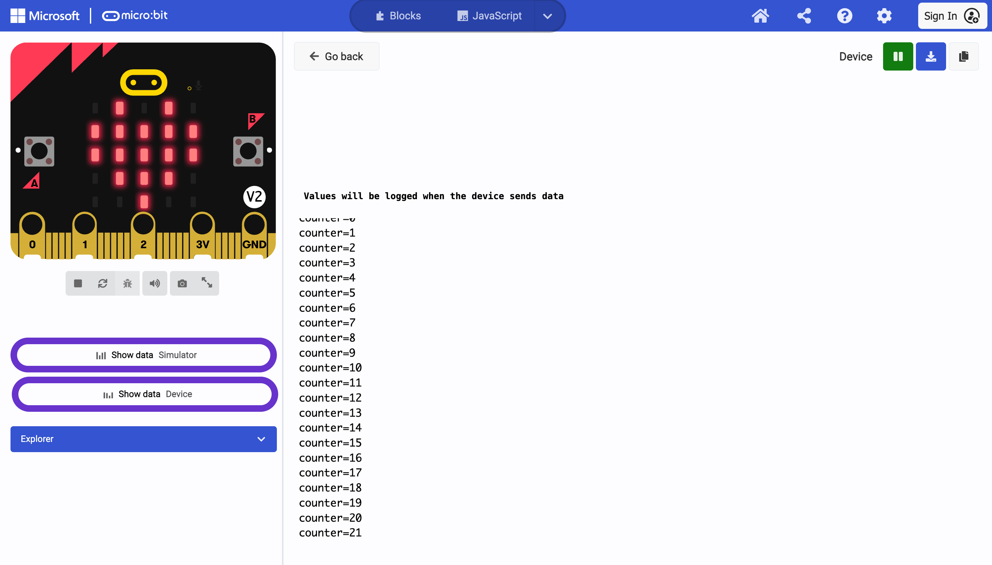Click the GND pin on the micro:bit

click(254, 235)
